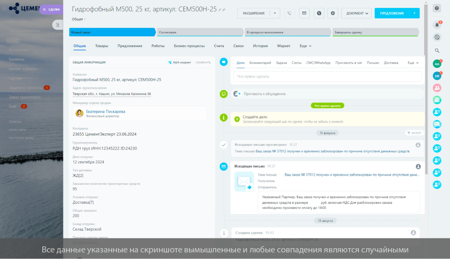Viewport: 450px width, 259px height.
Task: Click the collapse arrow icon beside the slider panel
Action: [57, 25]
